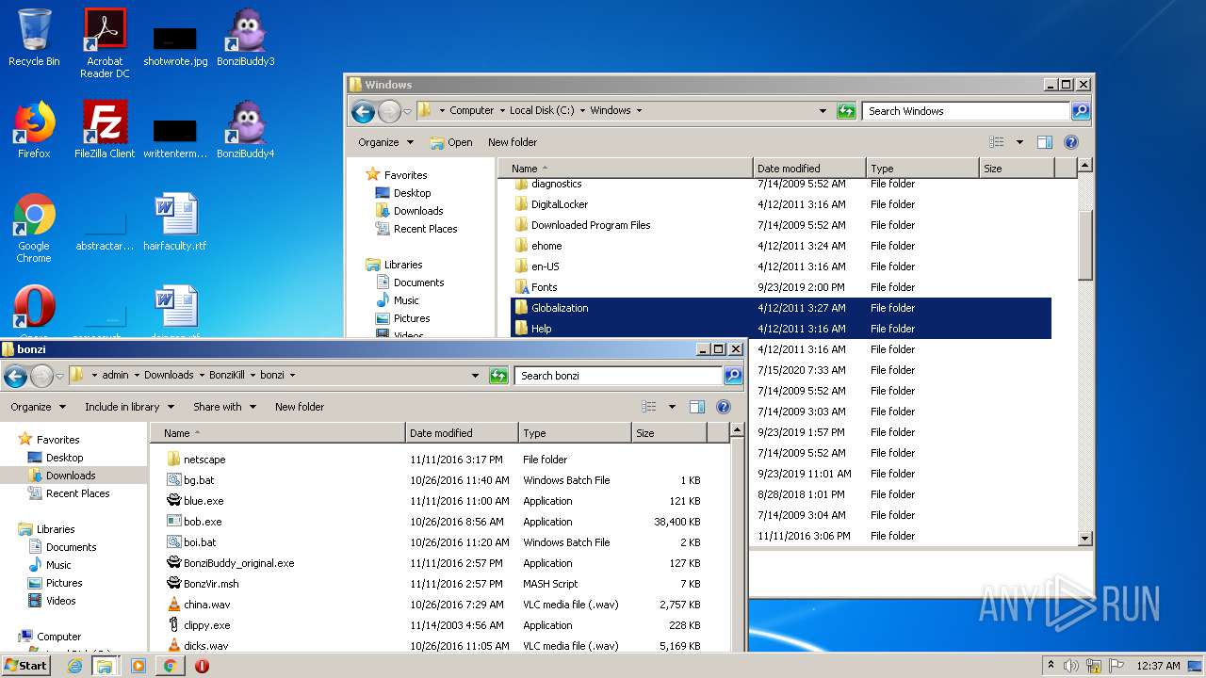
Task: Select the Globalization folder row
Action: tap(781, 308)
